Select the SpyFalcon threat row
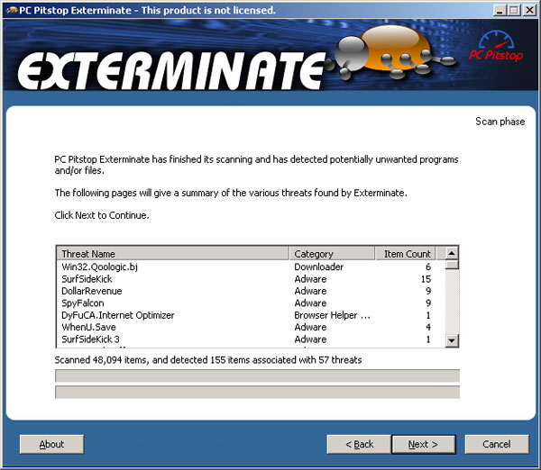This screenshot has height=470, width=541. pyautogui.click(x=246, y=303)
